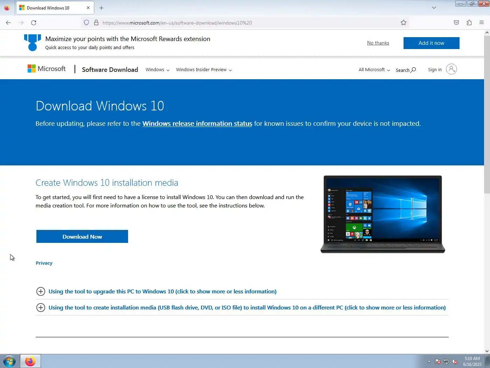Click the Add it now button
The width and height of the screenshot is (490, 368).
point(431,43)
